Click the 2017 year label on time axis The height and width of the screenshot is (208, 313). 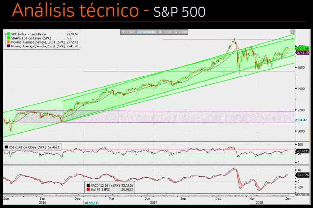tap(153, 202)
